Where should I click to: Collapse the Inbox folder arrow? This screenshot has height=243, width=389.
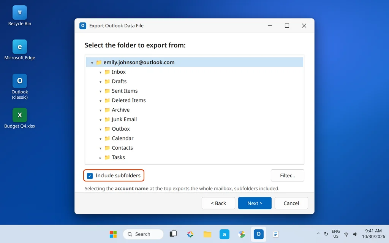pyautogui.click(x=100, y=73)
